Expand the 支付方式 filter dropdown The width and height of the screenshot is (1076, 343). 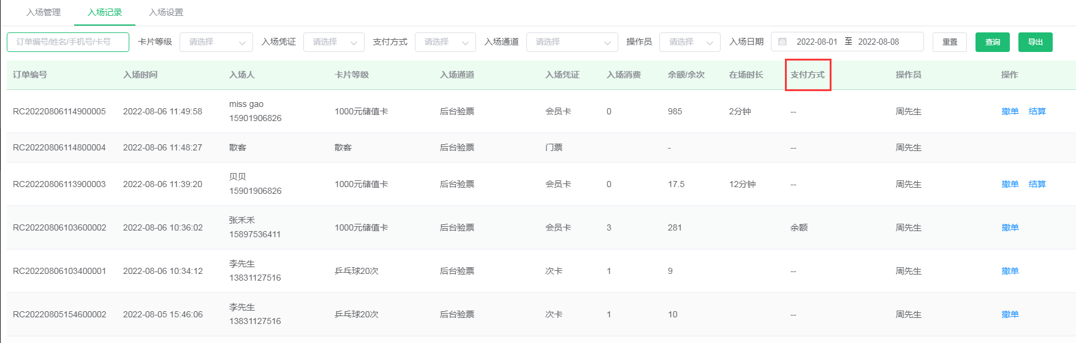(445, 42)
